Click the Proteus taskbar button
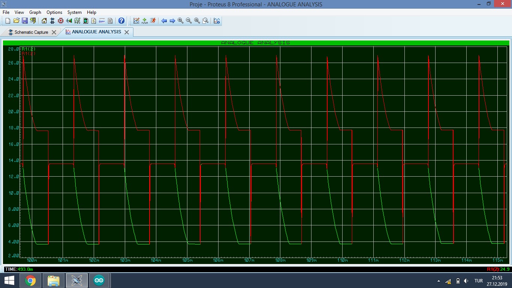 click(x=77, y=280)
